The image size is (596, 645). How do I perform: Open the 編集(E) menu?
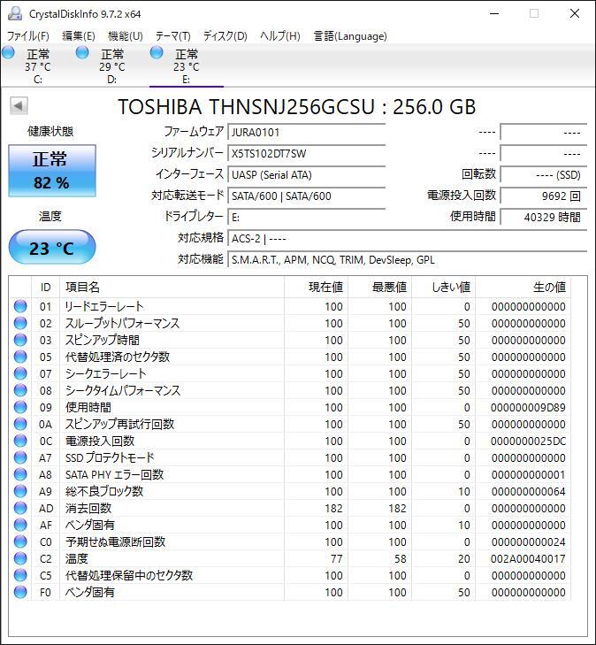(79, 36)
